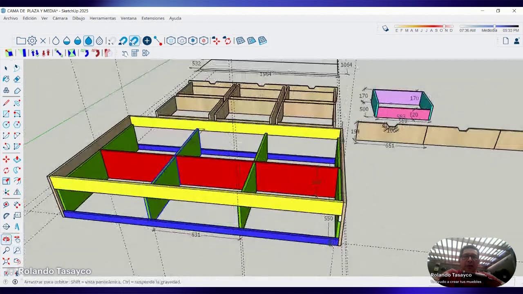Image resolution: width=523 pixels, height=294 pixels.
Task: Choose the 3-Point Arc tool
Action: pyautogui.click(x=6, y=147)
